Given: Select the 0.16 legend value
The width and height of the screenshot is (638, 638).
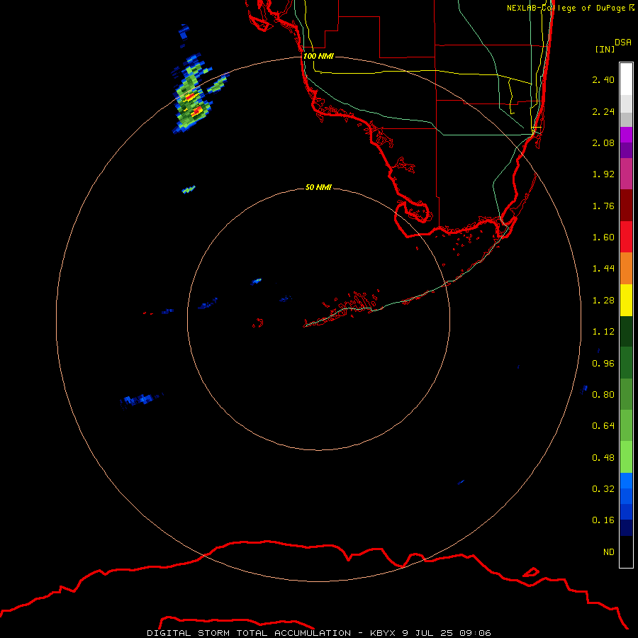Looking at the screenshot, I should tap(603, 520).
